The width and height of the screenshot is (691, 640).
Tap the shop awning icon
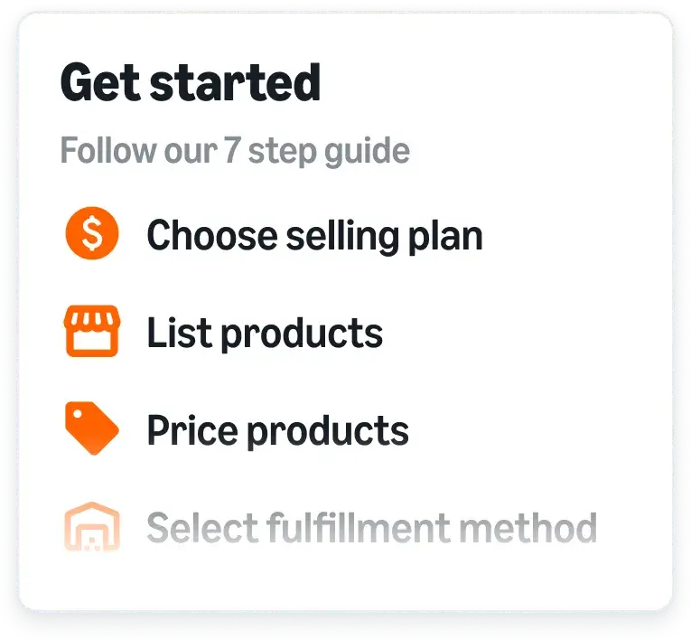tap(92, 331)
